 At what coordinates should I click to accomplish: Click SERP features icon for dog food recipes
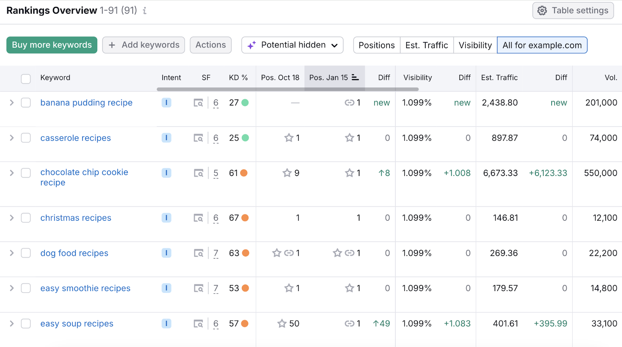point(198,253)
